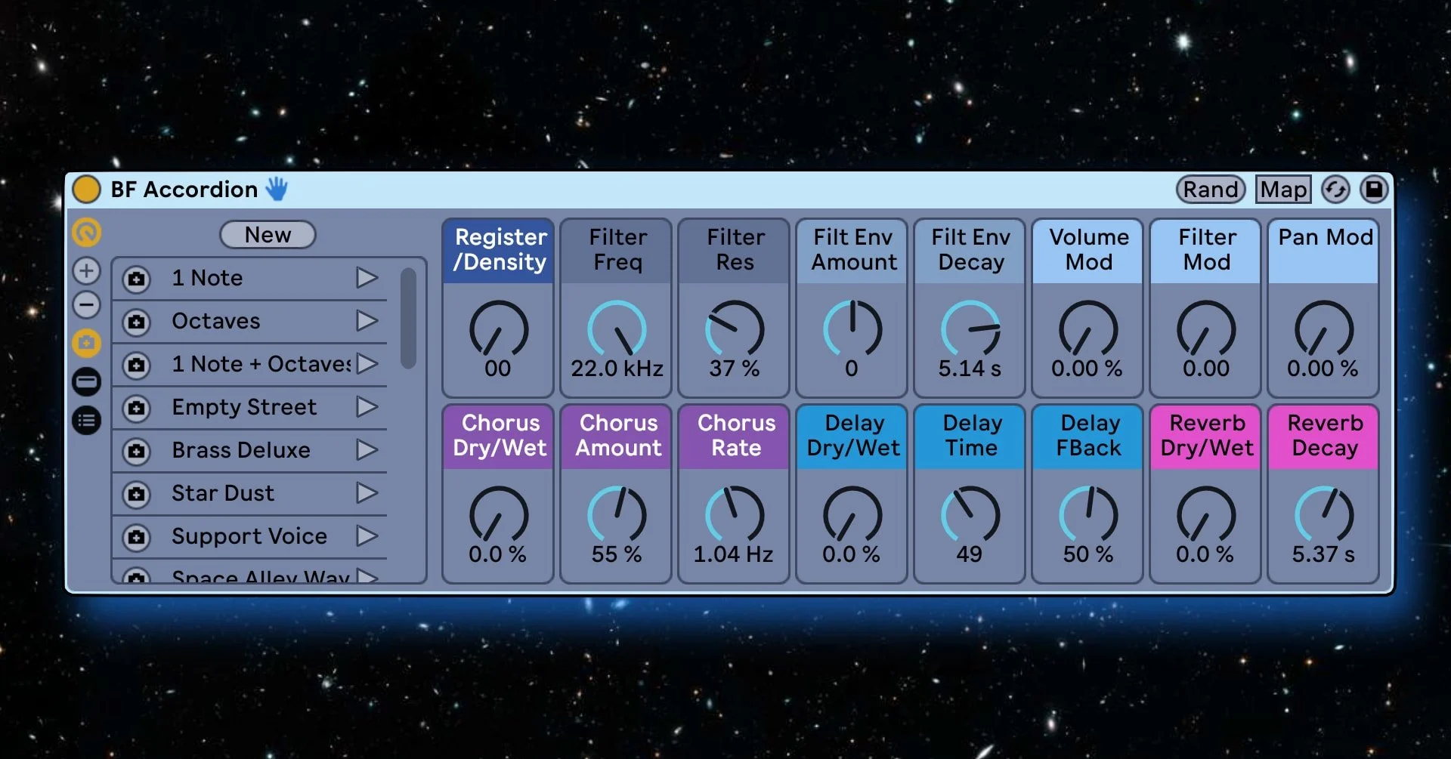Click the yellow camera snapshot icon in the sidebar
Image resolution: width=1451 pixels, height=759 pixels.
[x=86, y=344]
